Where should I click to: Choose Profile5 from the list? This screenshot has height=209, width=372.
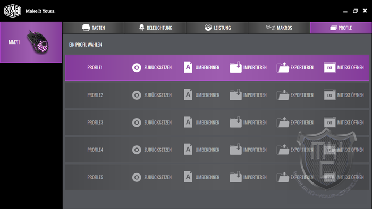pos(217,177)
